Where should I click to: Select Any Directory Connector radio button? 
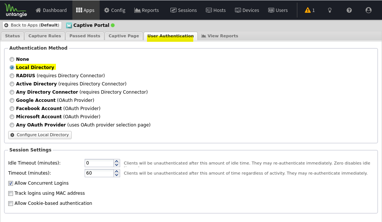click(12, 92)
